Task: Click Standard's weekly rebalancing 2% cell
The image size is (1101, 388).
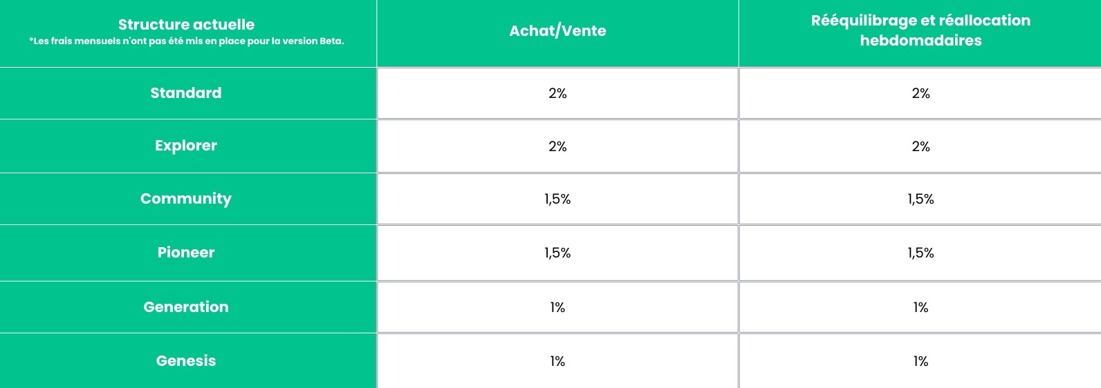Action: coord(920,93)
